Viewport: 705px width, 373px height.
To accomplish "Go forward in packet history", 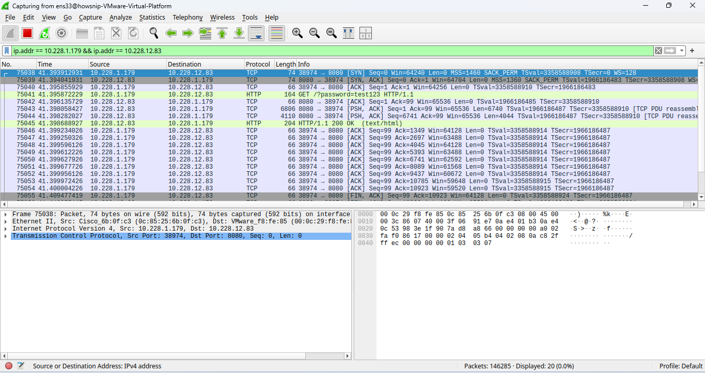I will [188, 33].
